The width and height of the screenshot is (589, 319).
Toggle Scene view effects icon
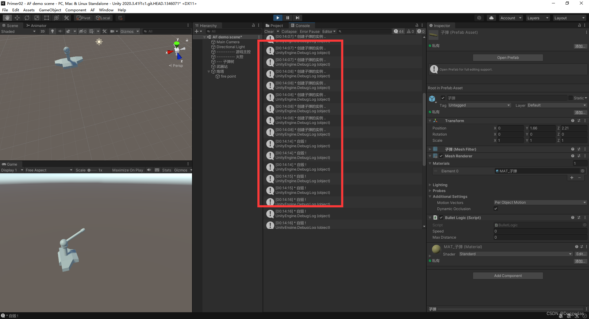tap(68, 31)
